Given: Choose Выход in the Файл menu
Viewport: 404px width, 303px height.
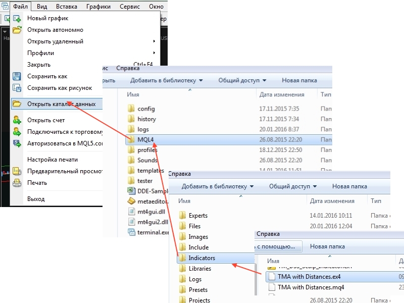Looking at the screenshot, I should 36,199.
